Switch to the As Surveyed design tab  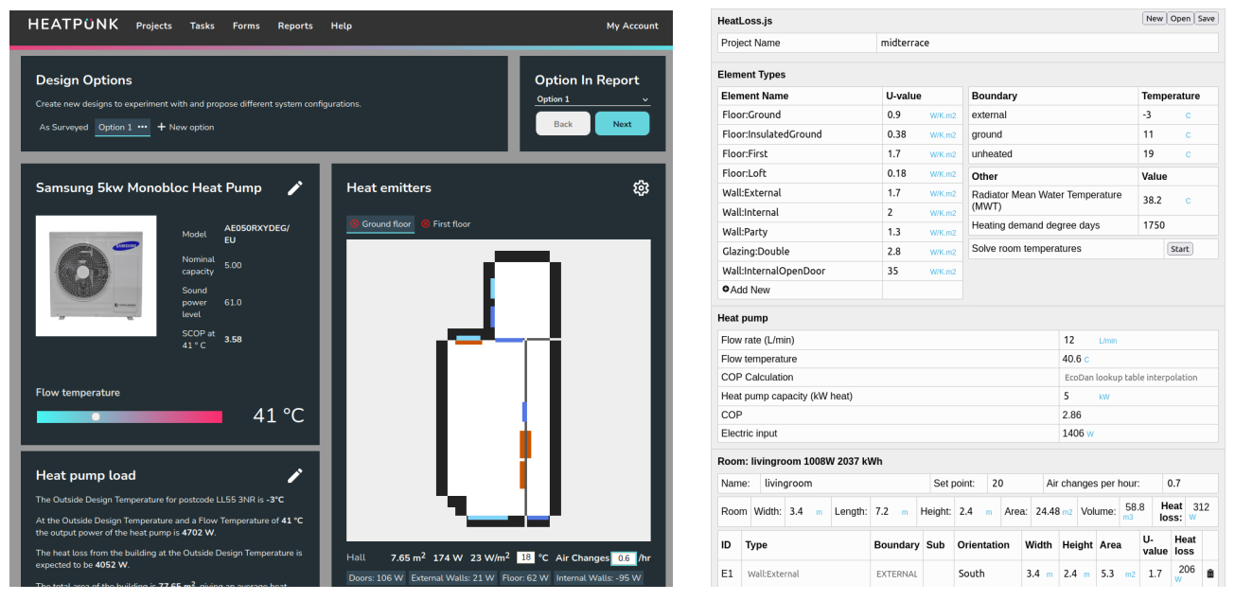tap(63, 127)
